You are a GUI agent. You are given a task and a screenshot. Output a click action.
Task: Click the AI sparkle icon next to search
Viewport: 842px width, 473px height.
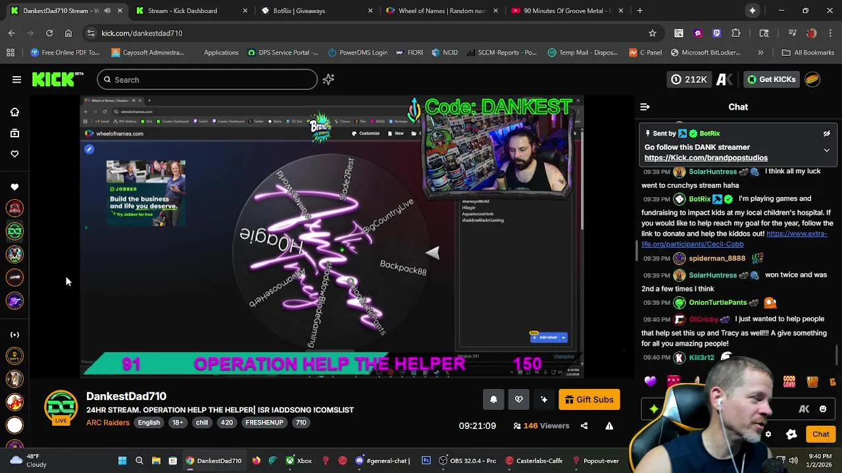[328, 79]
